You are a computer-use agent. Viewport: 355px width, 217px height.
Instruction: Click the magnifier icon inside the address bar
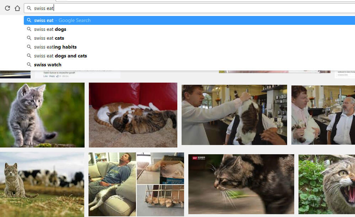point(29,9)
